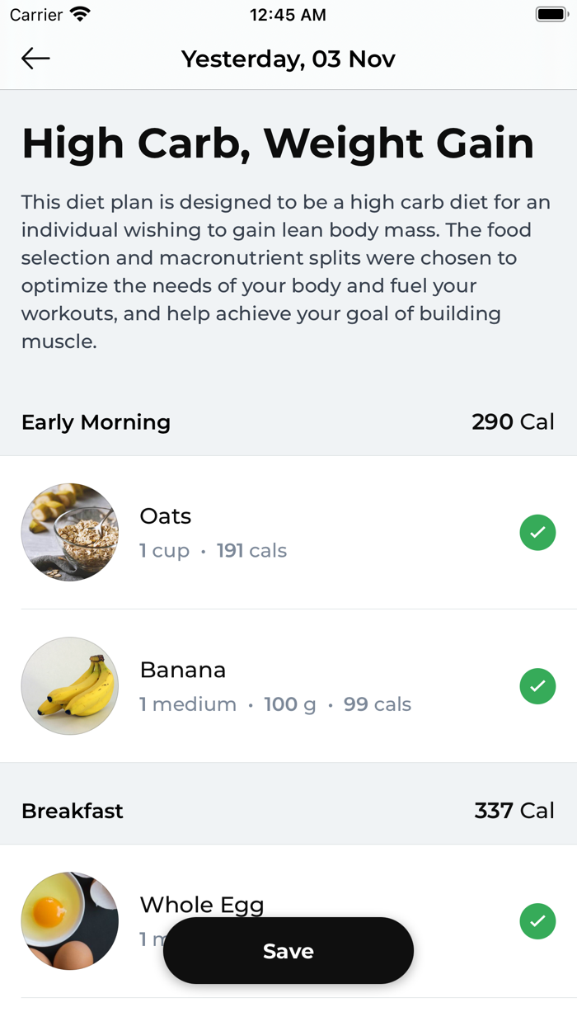Toggle the Whole Egg checkmark
Image resolution: width=577 pixels, height=1026 pixels.
tap(537, 921)
